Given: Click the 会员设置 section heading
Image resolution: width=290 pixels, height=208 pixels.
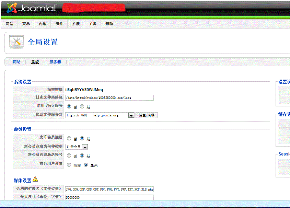Looking at the screenshot, I should (x=22, y=129).
